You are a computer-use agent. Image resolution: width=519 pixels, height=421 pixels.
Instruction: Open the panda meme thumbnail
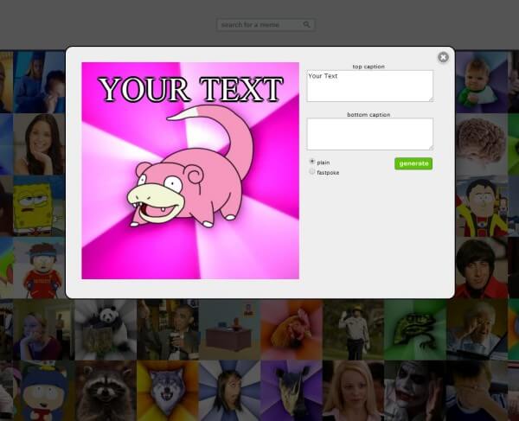[x=106, y=329]
